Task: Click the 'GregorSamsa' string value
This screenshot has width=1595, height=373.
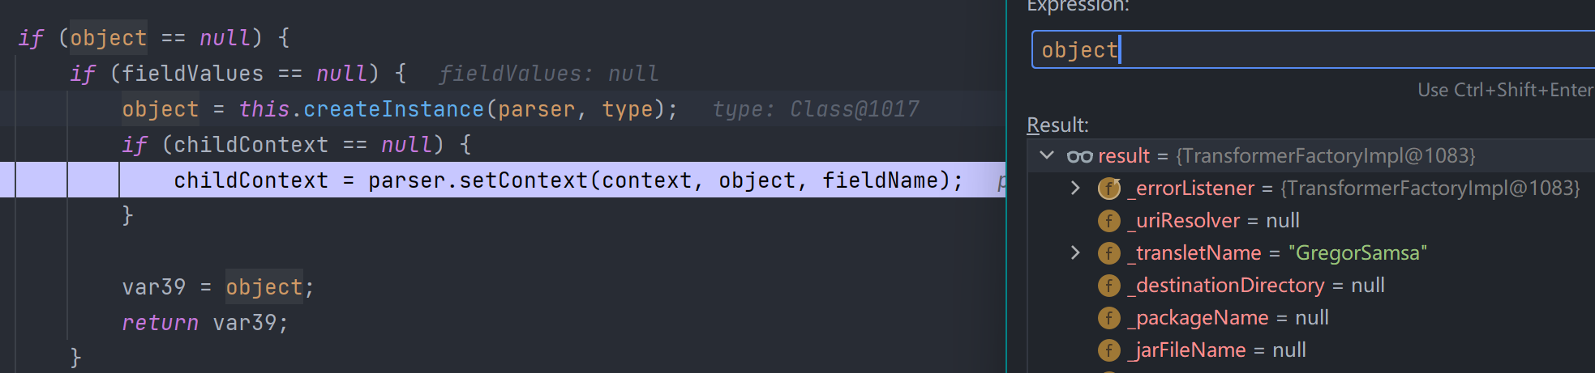Action: click(x=1357, y=253)
